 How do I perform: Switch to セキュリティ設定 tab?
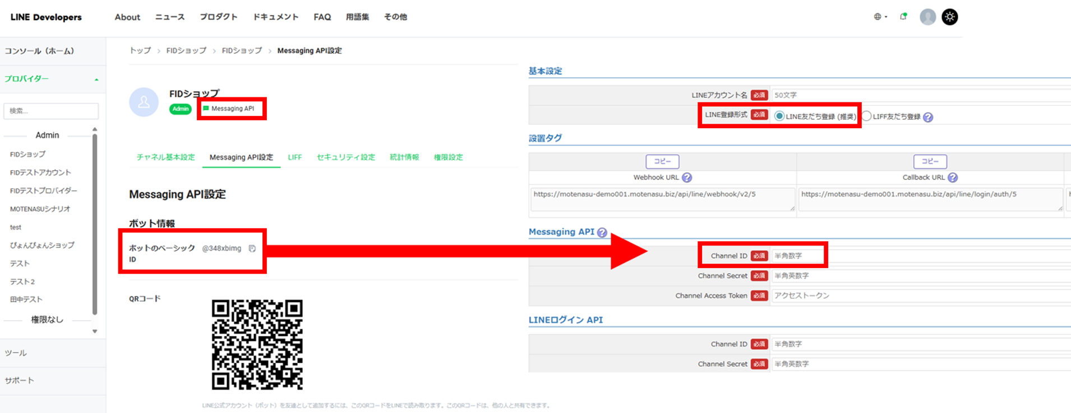coord(345,157)
